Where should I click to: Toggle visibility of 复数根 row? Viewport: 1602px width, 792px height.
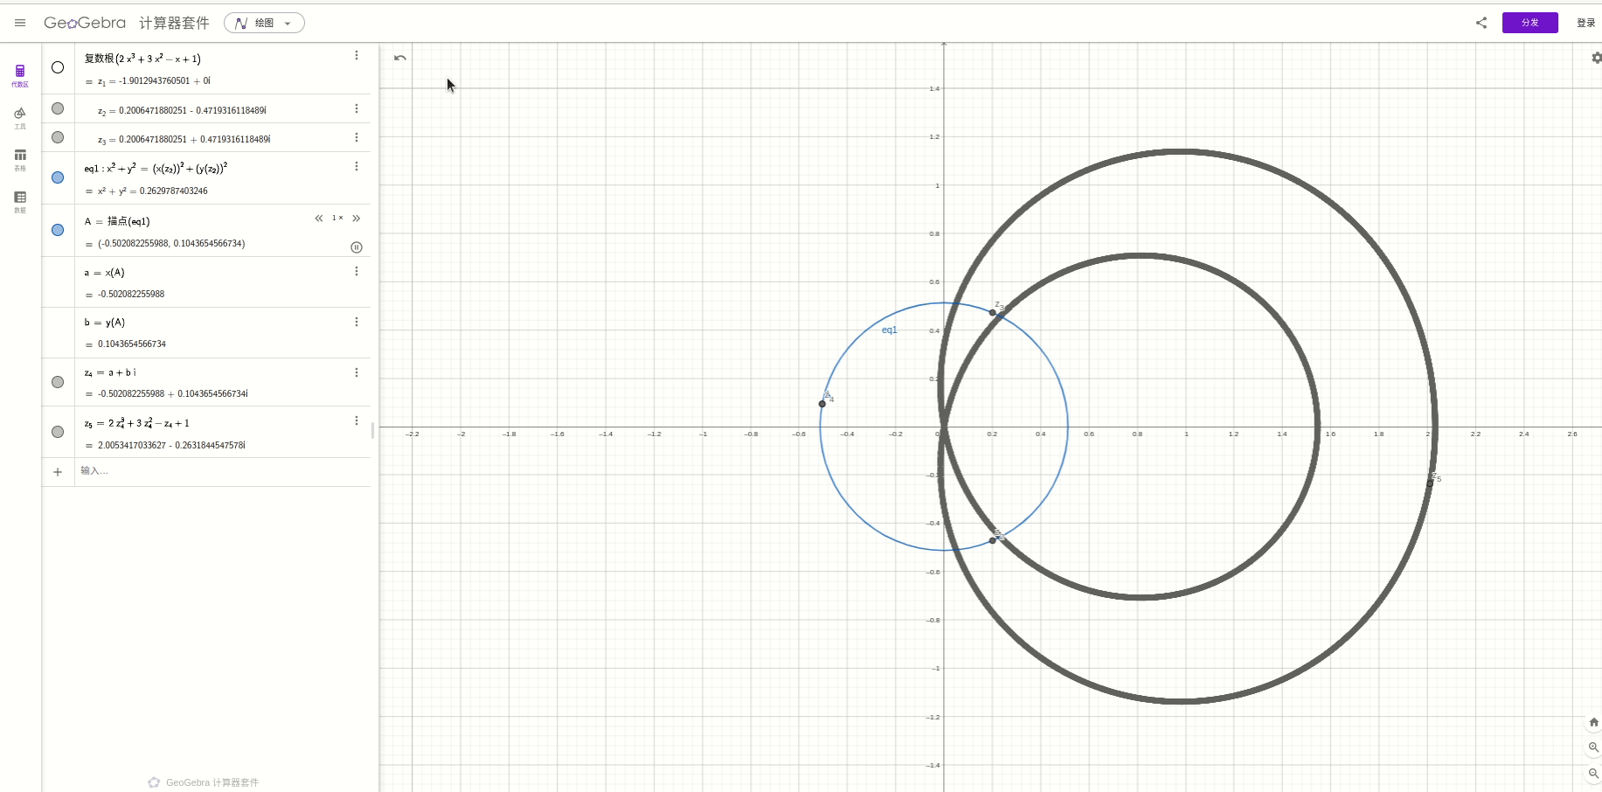58,67
